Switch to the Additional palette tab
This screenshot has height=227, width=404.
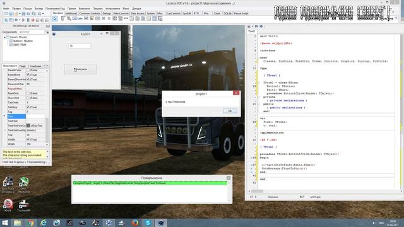coord(71,13)
